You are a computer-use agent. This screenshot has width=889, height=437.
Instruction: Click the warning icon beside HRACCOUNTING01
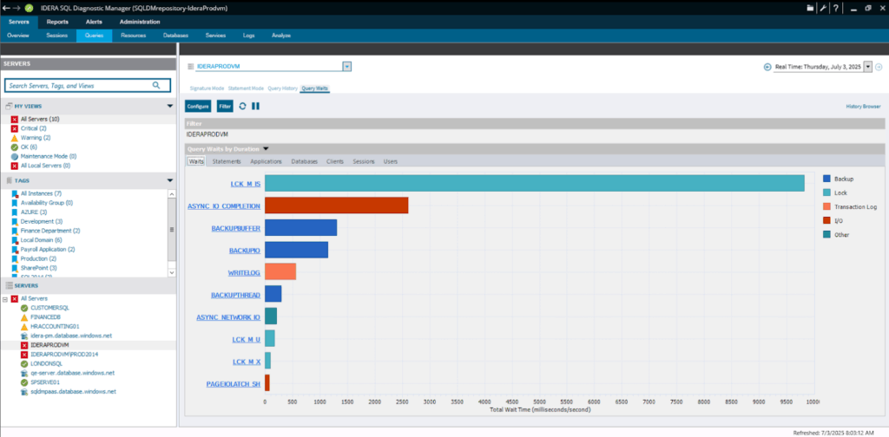(x=23, y=327)
